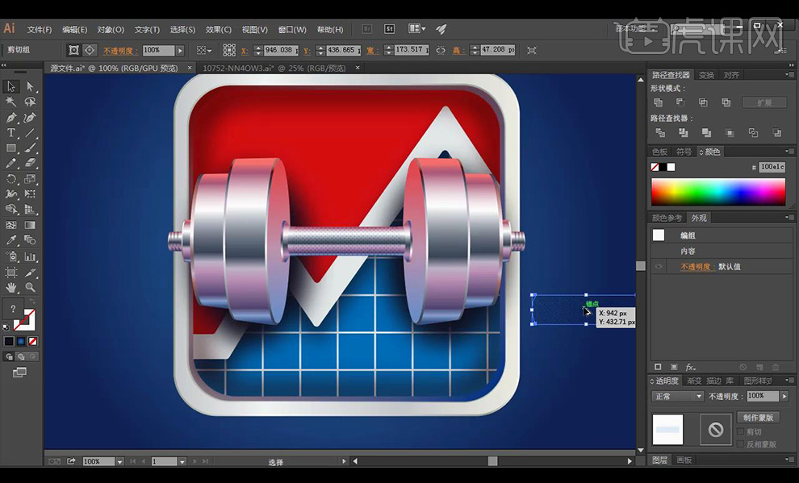Select the Rectangle tool
The image size is (799, 483).
coord(10,148)
